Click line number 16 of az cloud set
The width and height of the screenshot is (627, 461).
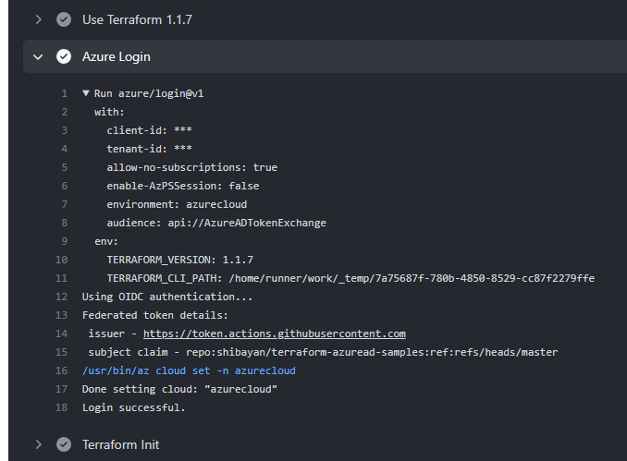click(x=61, y=370)
